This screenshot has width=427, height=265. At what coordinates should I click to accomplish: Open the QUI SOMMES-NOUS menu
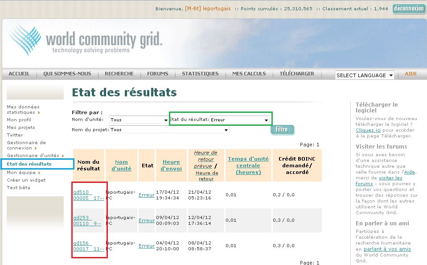pos(67,74)
